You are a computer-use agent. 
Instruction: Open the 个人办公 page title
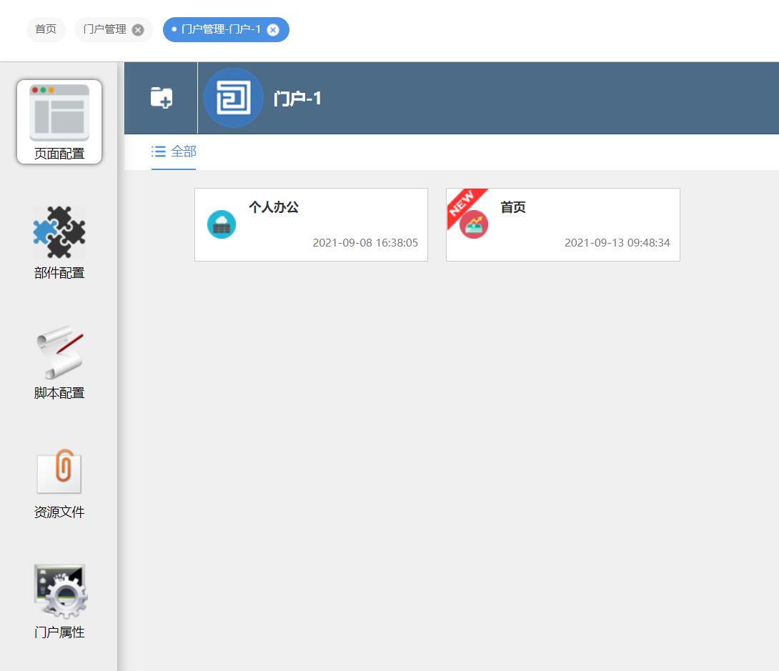click(x=274, y=207)
